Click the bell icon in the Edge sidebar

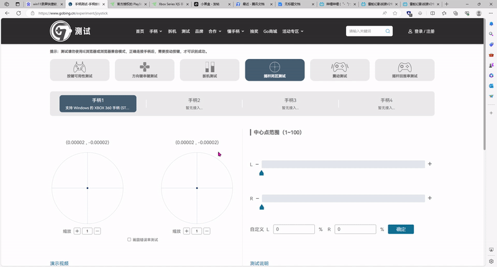[x=491, y=24]
